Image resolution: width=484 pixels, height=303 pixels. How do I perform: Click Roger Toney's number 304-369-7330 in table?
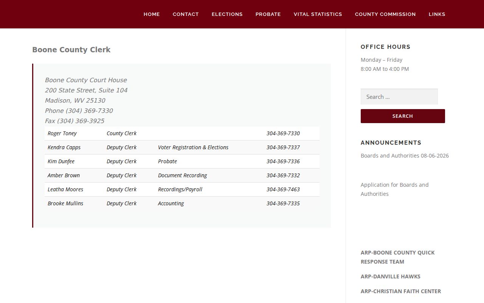[283, 133]
